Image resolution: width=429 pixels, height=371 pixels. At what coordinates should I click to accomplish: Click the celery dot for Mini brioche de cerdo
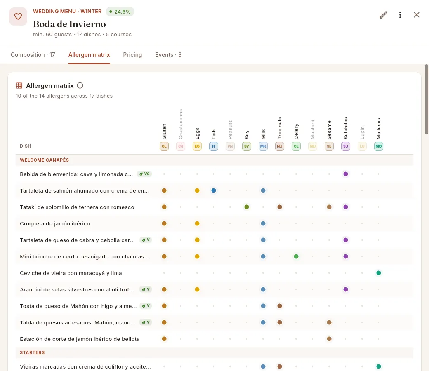[x=296, y=256]
